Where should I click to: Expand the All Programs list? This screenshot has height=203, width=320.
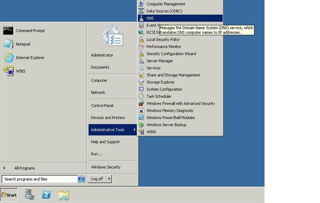pos(25,168)
